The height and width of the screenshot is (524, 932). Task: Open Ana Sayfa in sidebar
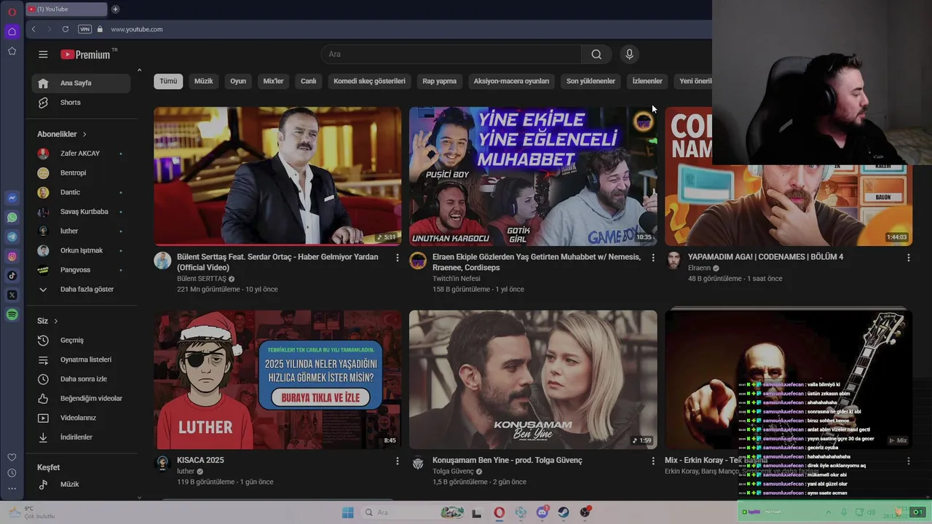point(81,83)
